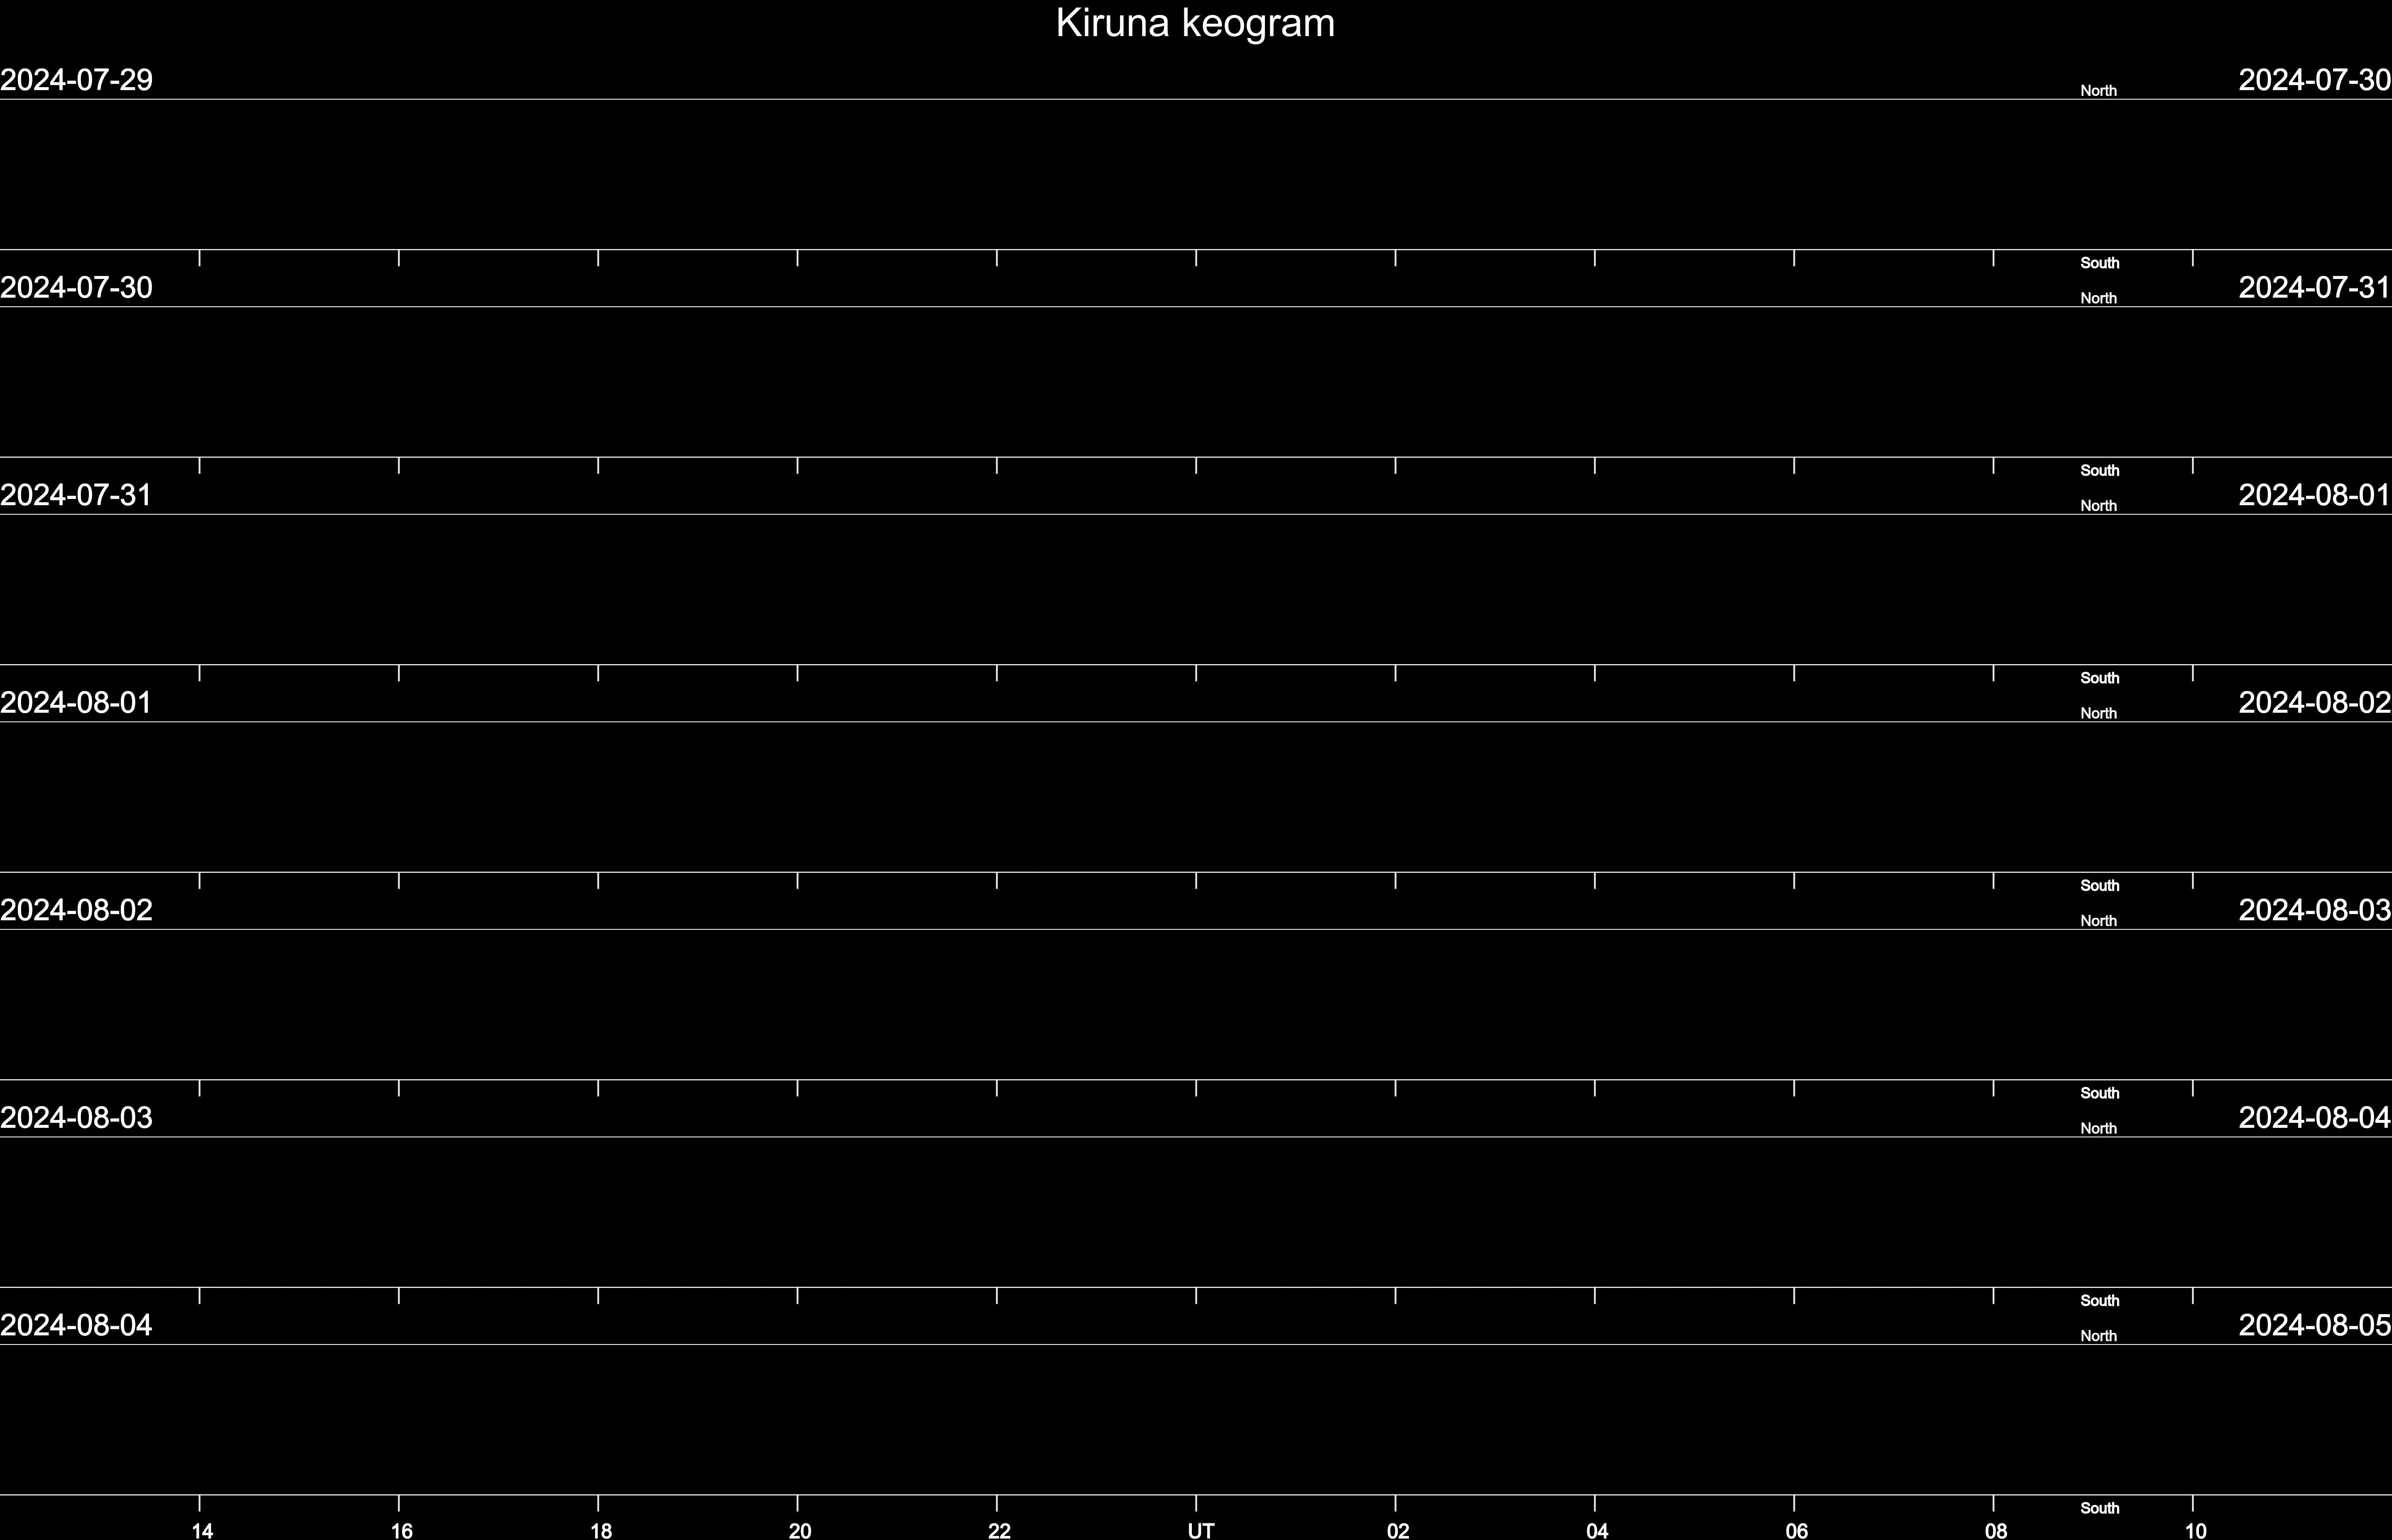
Task: Select the 2024-08-05 end date label
Action: [2315, 1325]
